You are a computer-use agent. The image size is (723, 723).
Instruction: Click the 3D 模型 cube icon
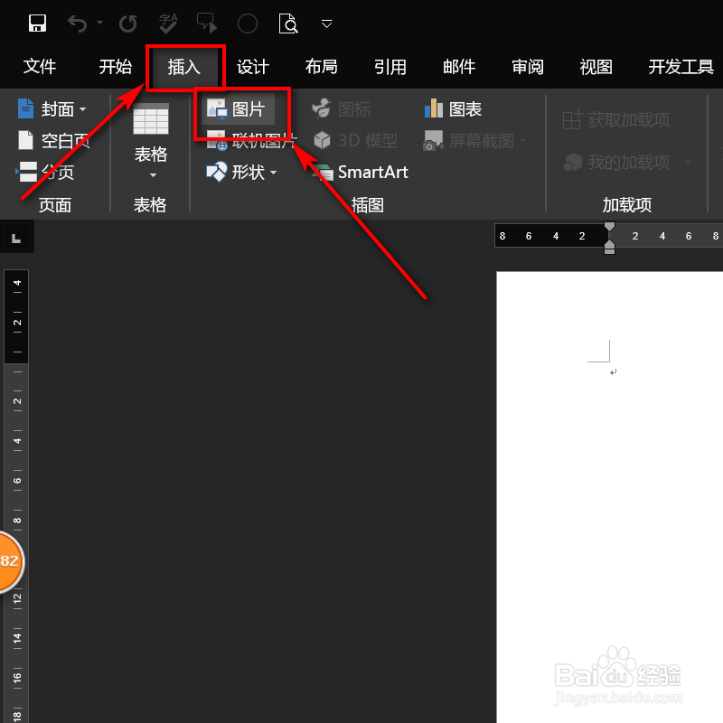(x=322, y=140)
